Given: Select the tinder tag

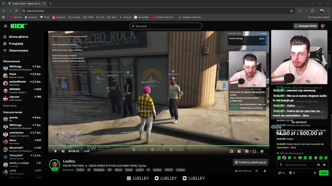Looking at the screenshot, I should tap(129, 170).
